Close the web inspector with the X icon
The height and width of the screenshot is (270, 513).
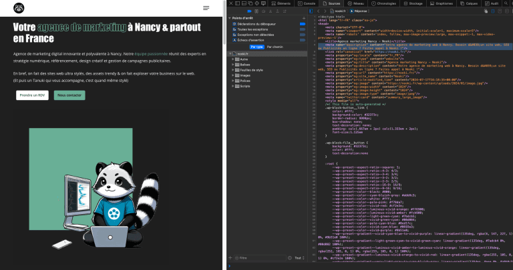[x=232, y=3]
